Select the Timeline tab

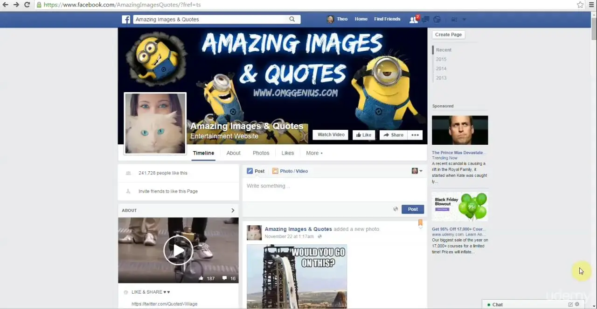(203, 153)
